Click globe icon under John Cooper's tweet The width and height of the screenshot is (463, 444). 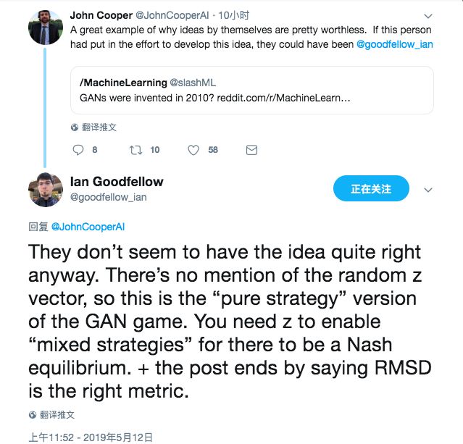click(x=75, y=127)
